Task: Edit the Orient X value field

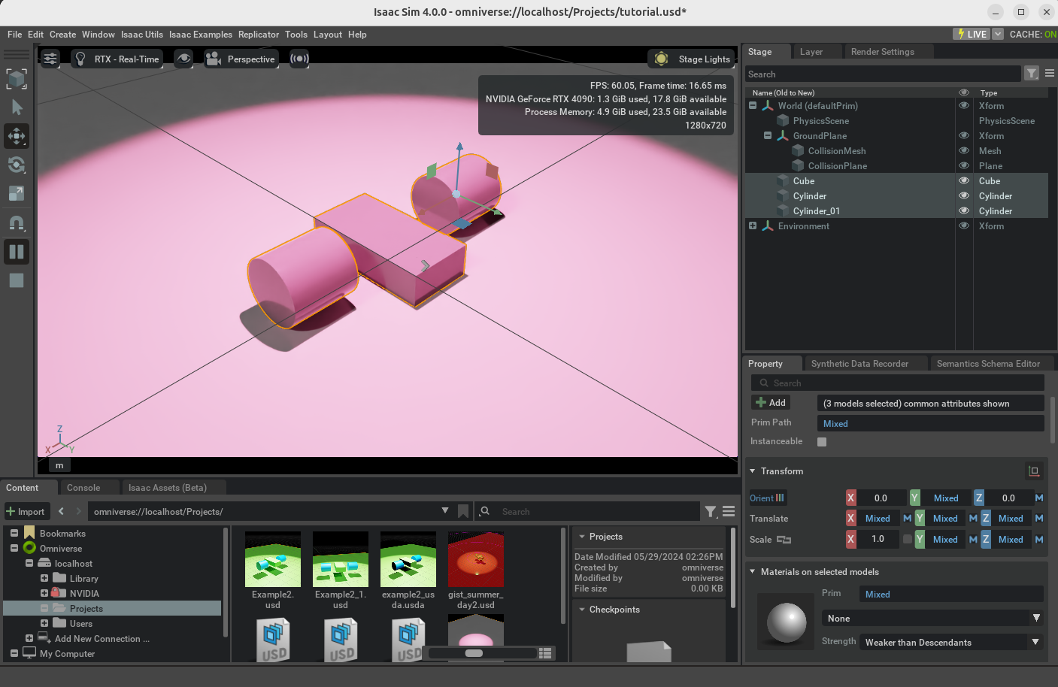Action: pos(880,498)
